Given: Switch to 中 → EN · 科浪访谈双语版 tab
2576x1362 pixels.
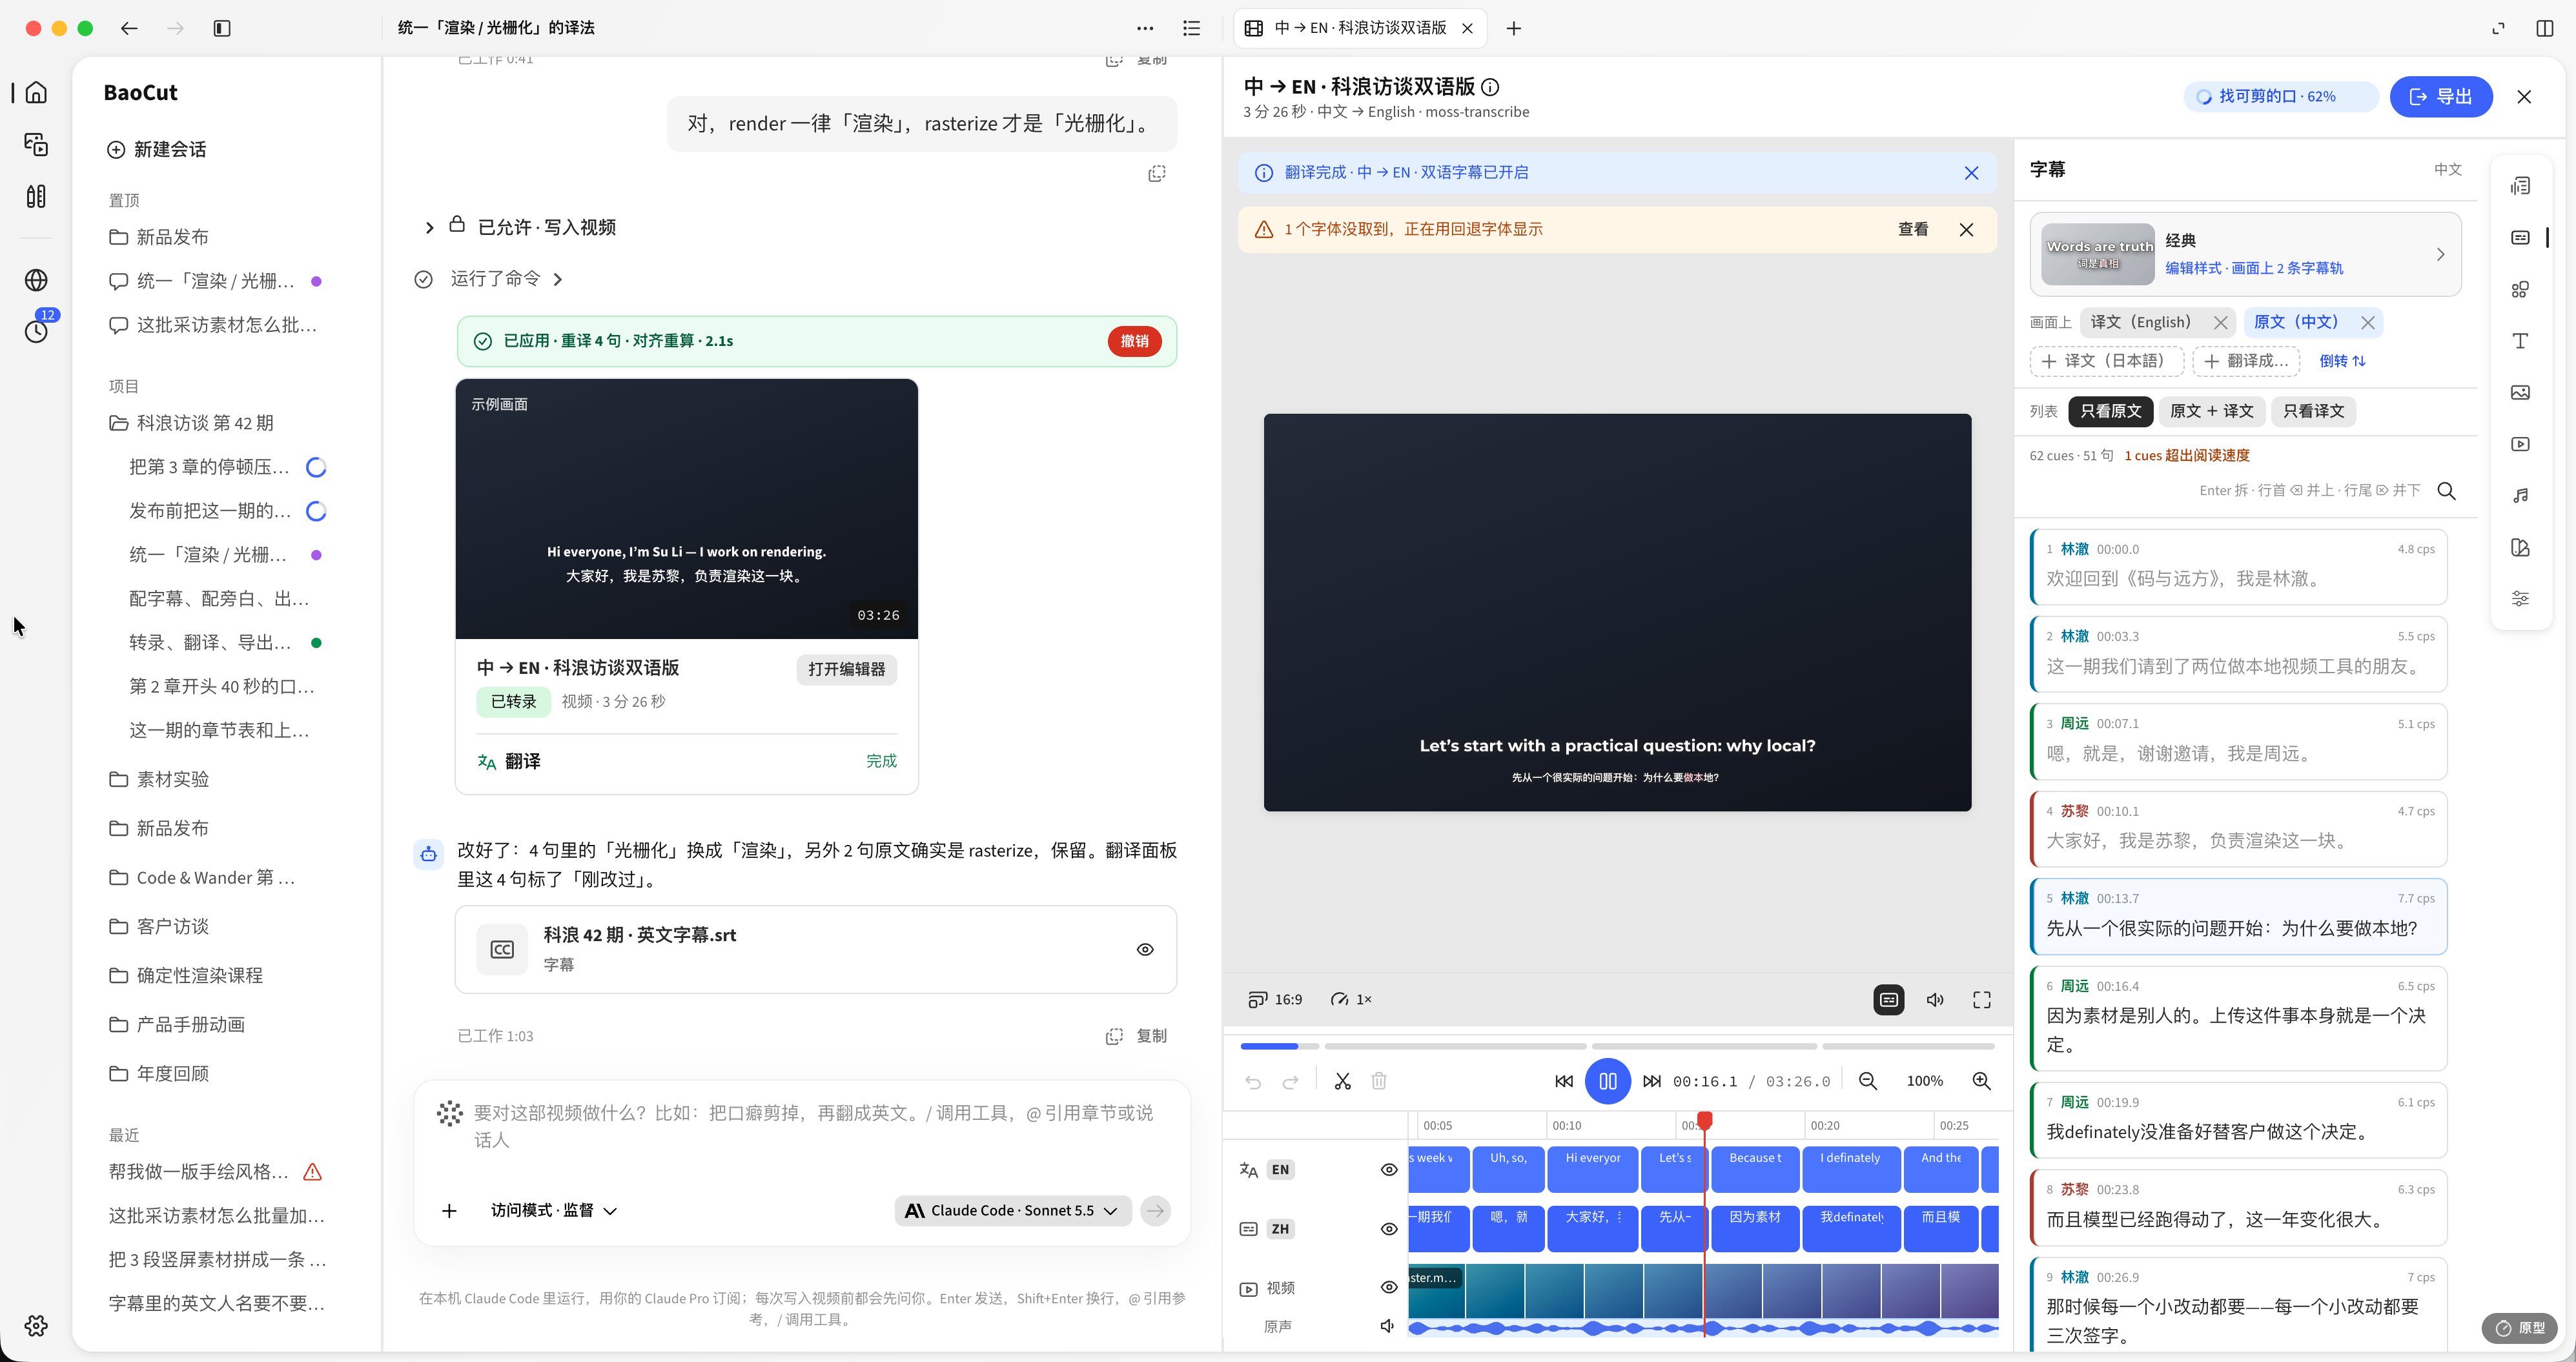Looking at the screenshot, I should (1360, 28).
